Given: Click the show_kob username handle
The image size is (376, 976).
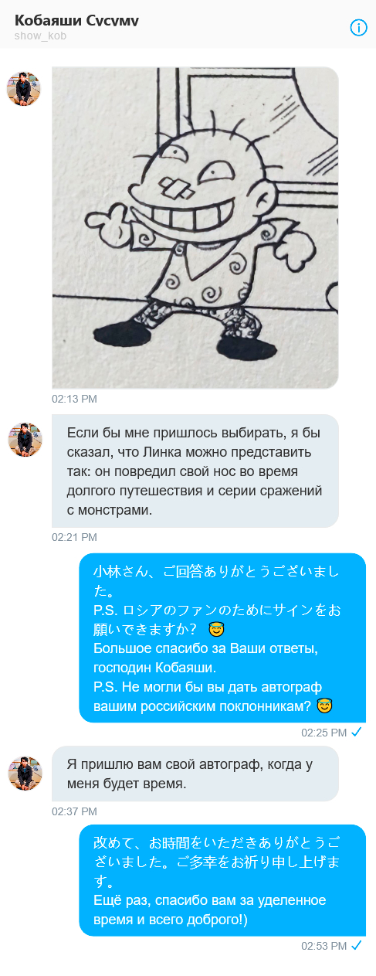Looking at the screenshot, I should pyautogui.click(x=40, y=36).
